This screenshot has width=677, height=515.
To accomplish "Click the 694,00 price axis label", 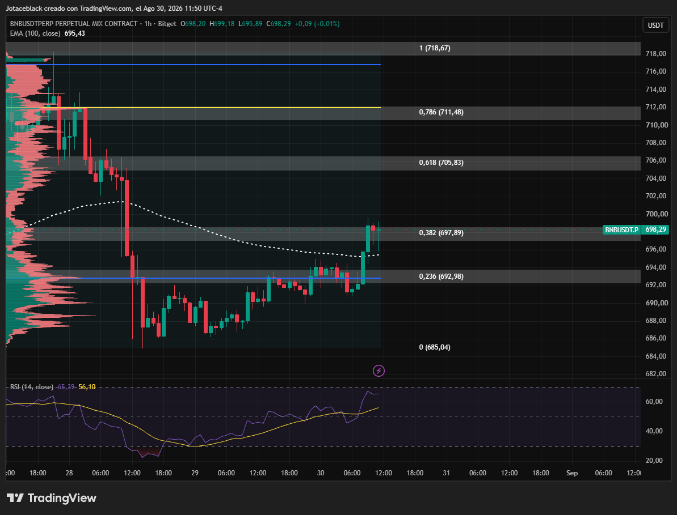I will (655, 267).
